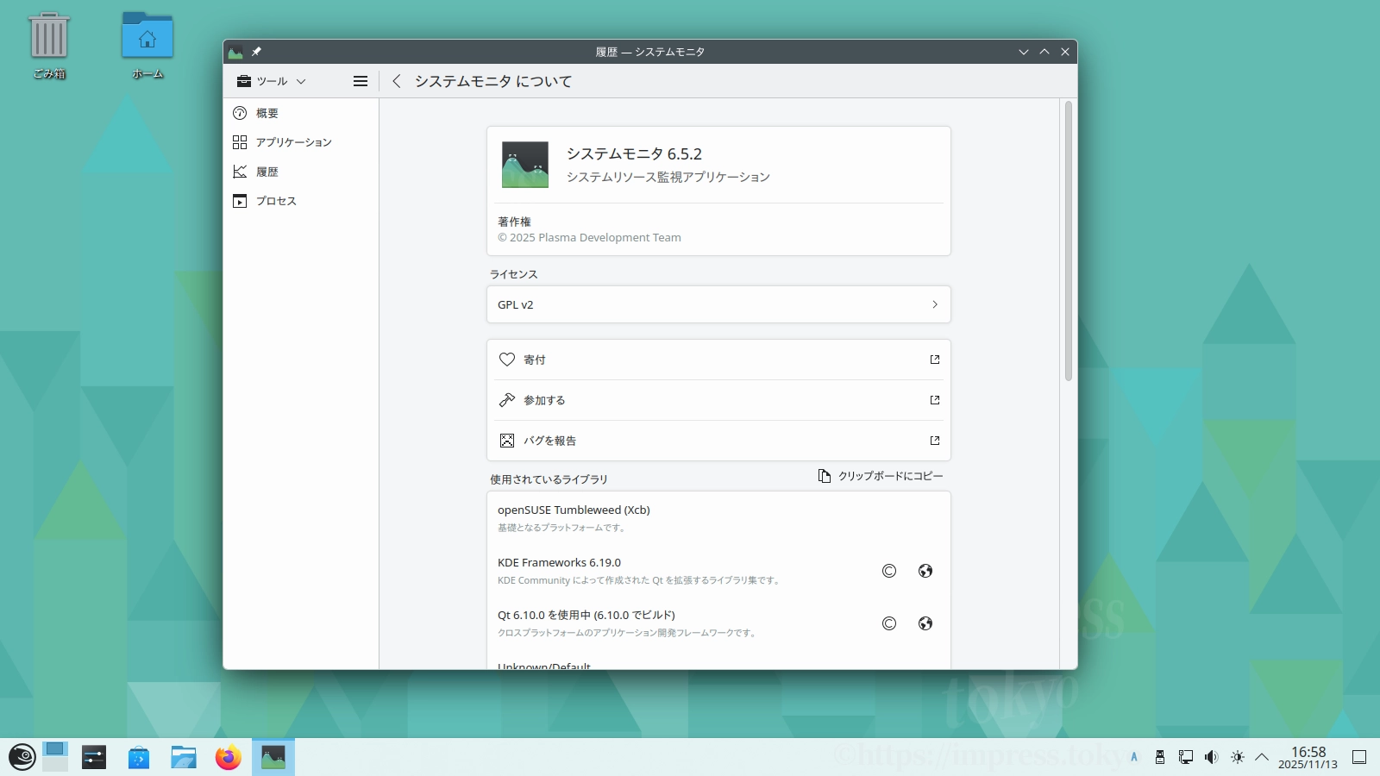This screenshot has height=776, width=1380.
Task: Show license for Qt 6.10.0
Action: 889,623
